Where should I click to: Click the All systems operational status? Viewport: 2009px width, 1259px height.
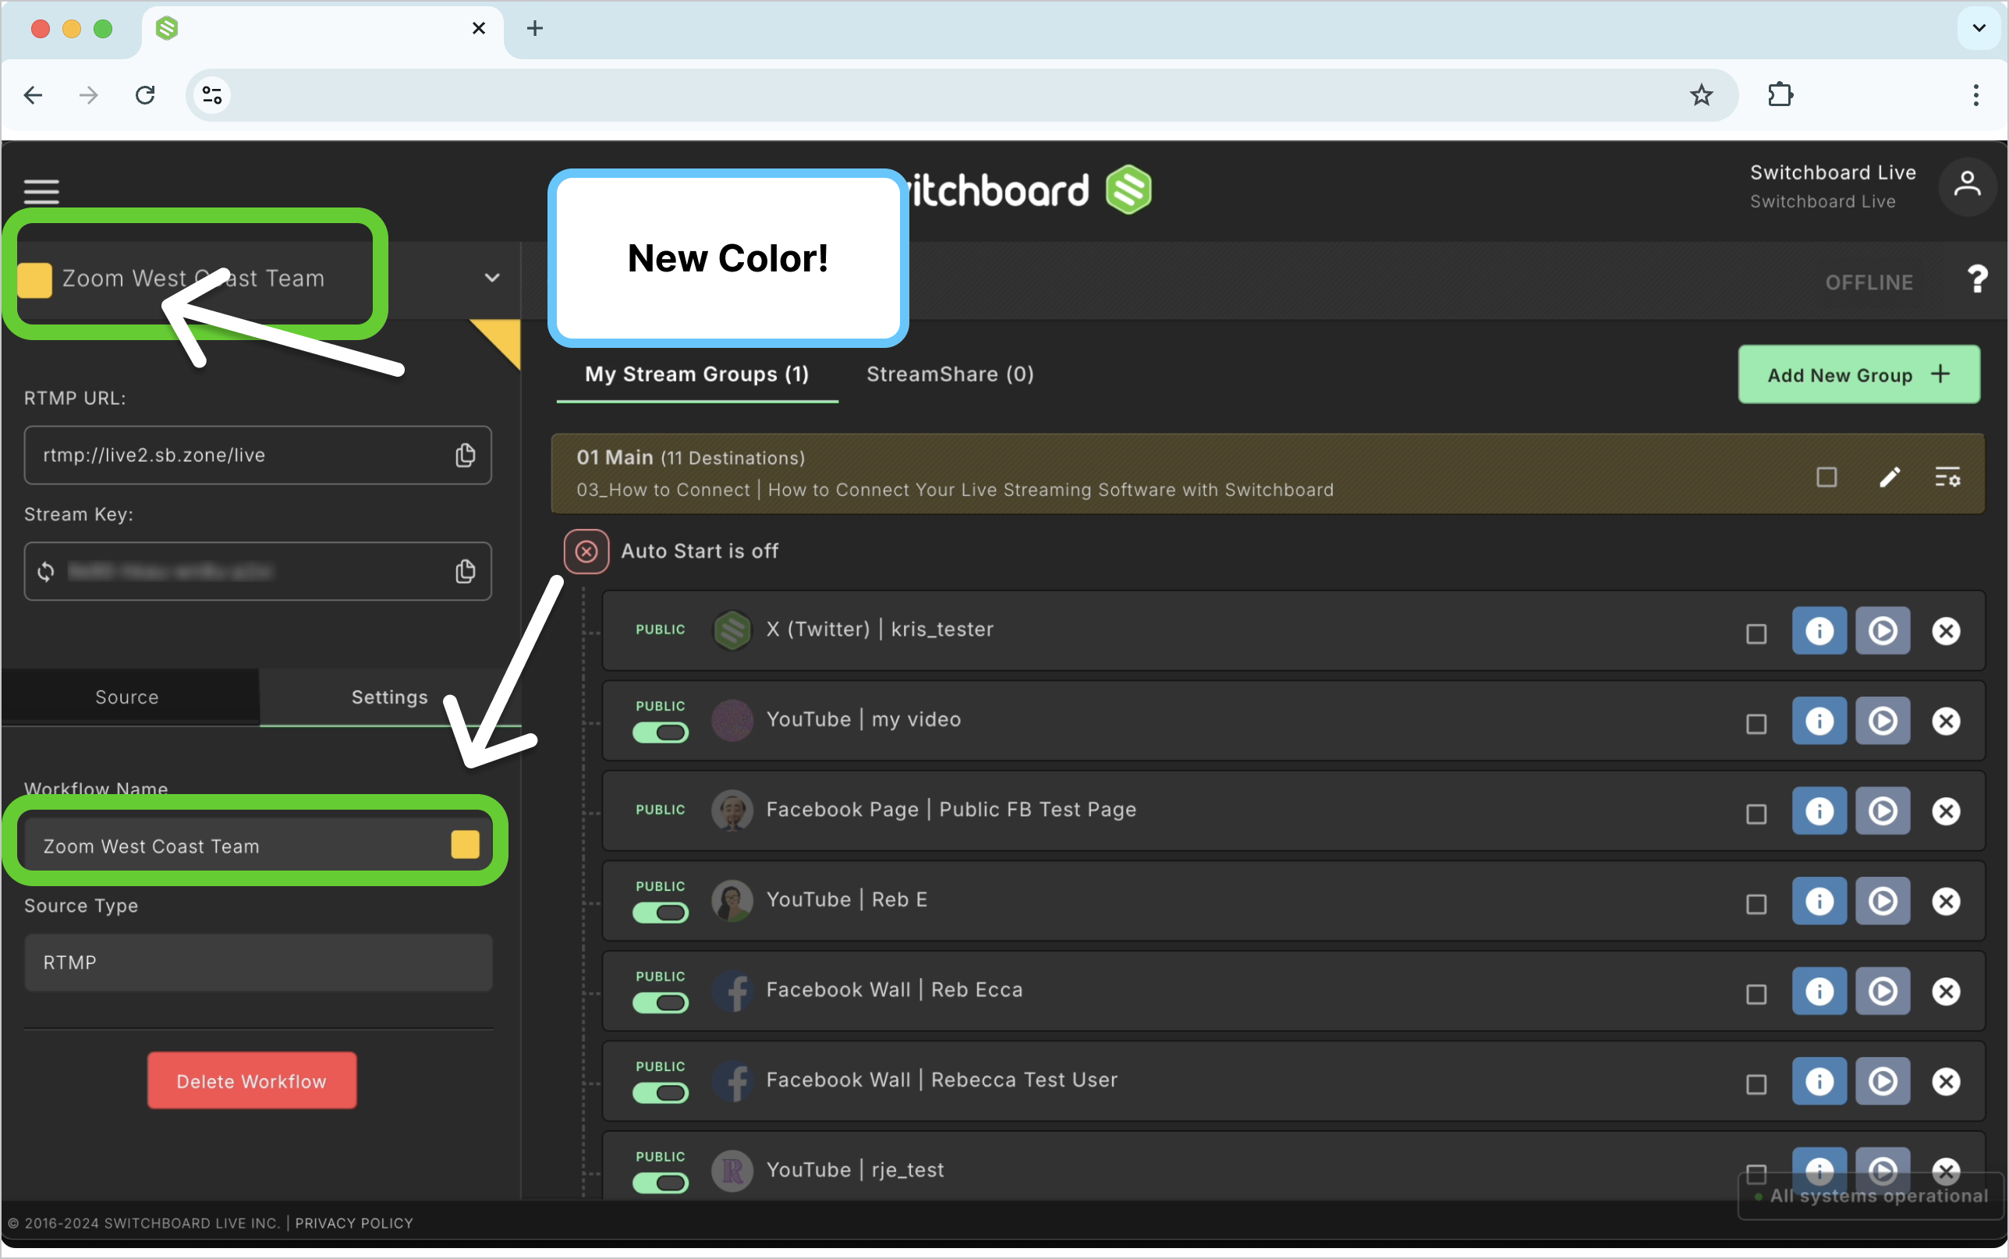point(1871,1196)
